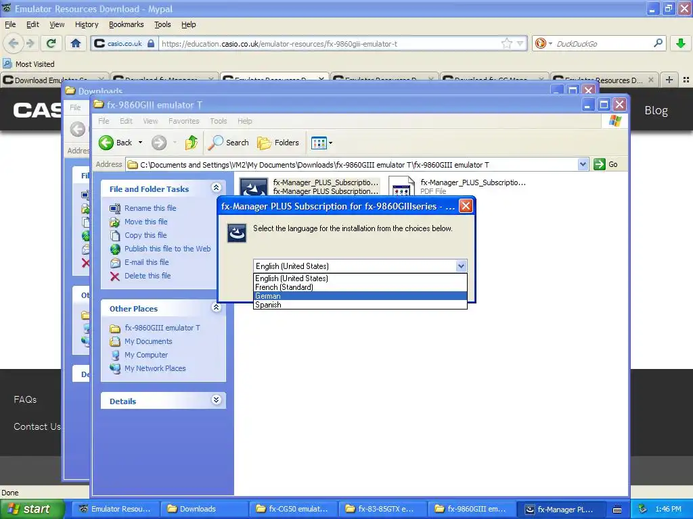Click the browser Home button
This screenshot has width=693, height=519.
(76, 43)
